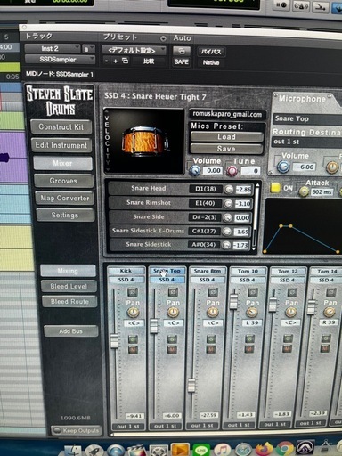Click the bypass button in the plugin header
342x456 pixels.
211,52
